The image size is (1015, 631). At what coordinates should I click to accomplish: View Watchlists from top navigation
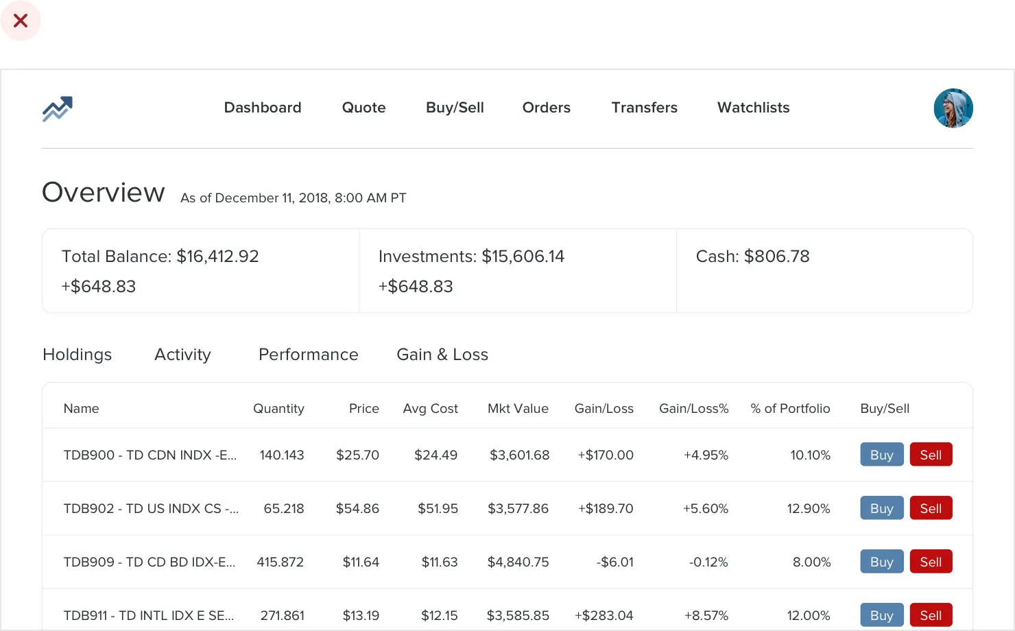(753, 108)
